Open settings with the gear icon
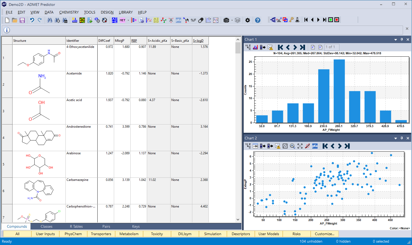 coord(248,20)
